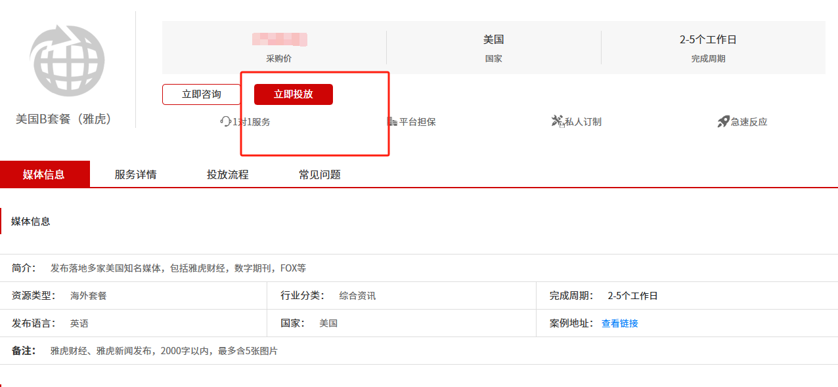Click the 美国B套餐（雅虎） product title
Viewport: 838px width, 387px height.
64,119
